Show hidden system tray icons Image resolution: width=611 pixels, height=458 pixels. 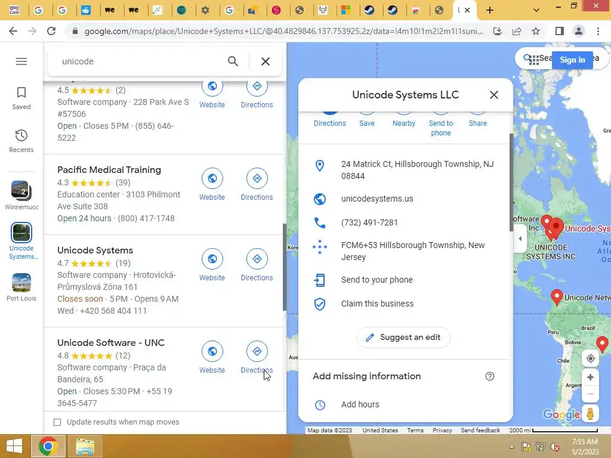pos(511,447)
